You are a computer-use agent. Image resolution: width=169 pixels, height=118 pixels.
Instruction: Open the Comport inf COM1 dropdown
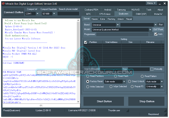37,14
